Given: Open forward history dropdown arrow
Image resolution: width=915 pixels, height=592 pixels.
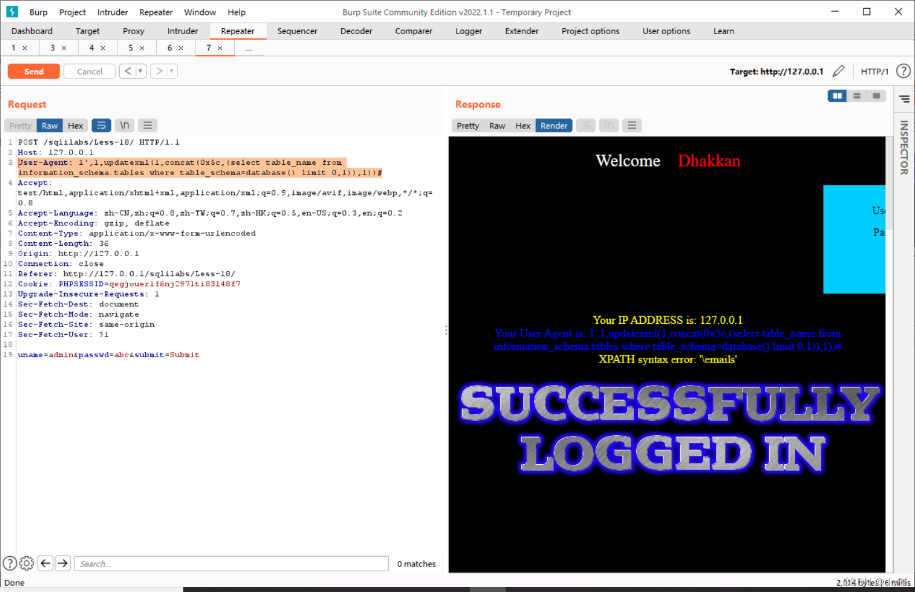Looking at the screenshot, I should pos(172,71).
